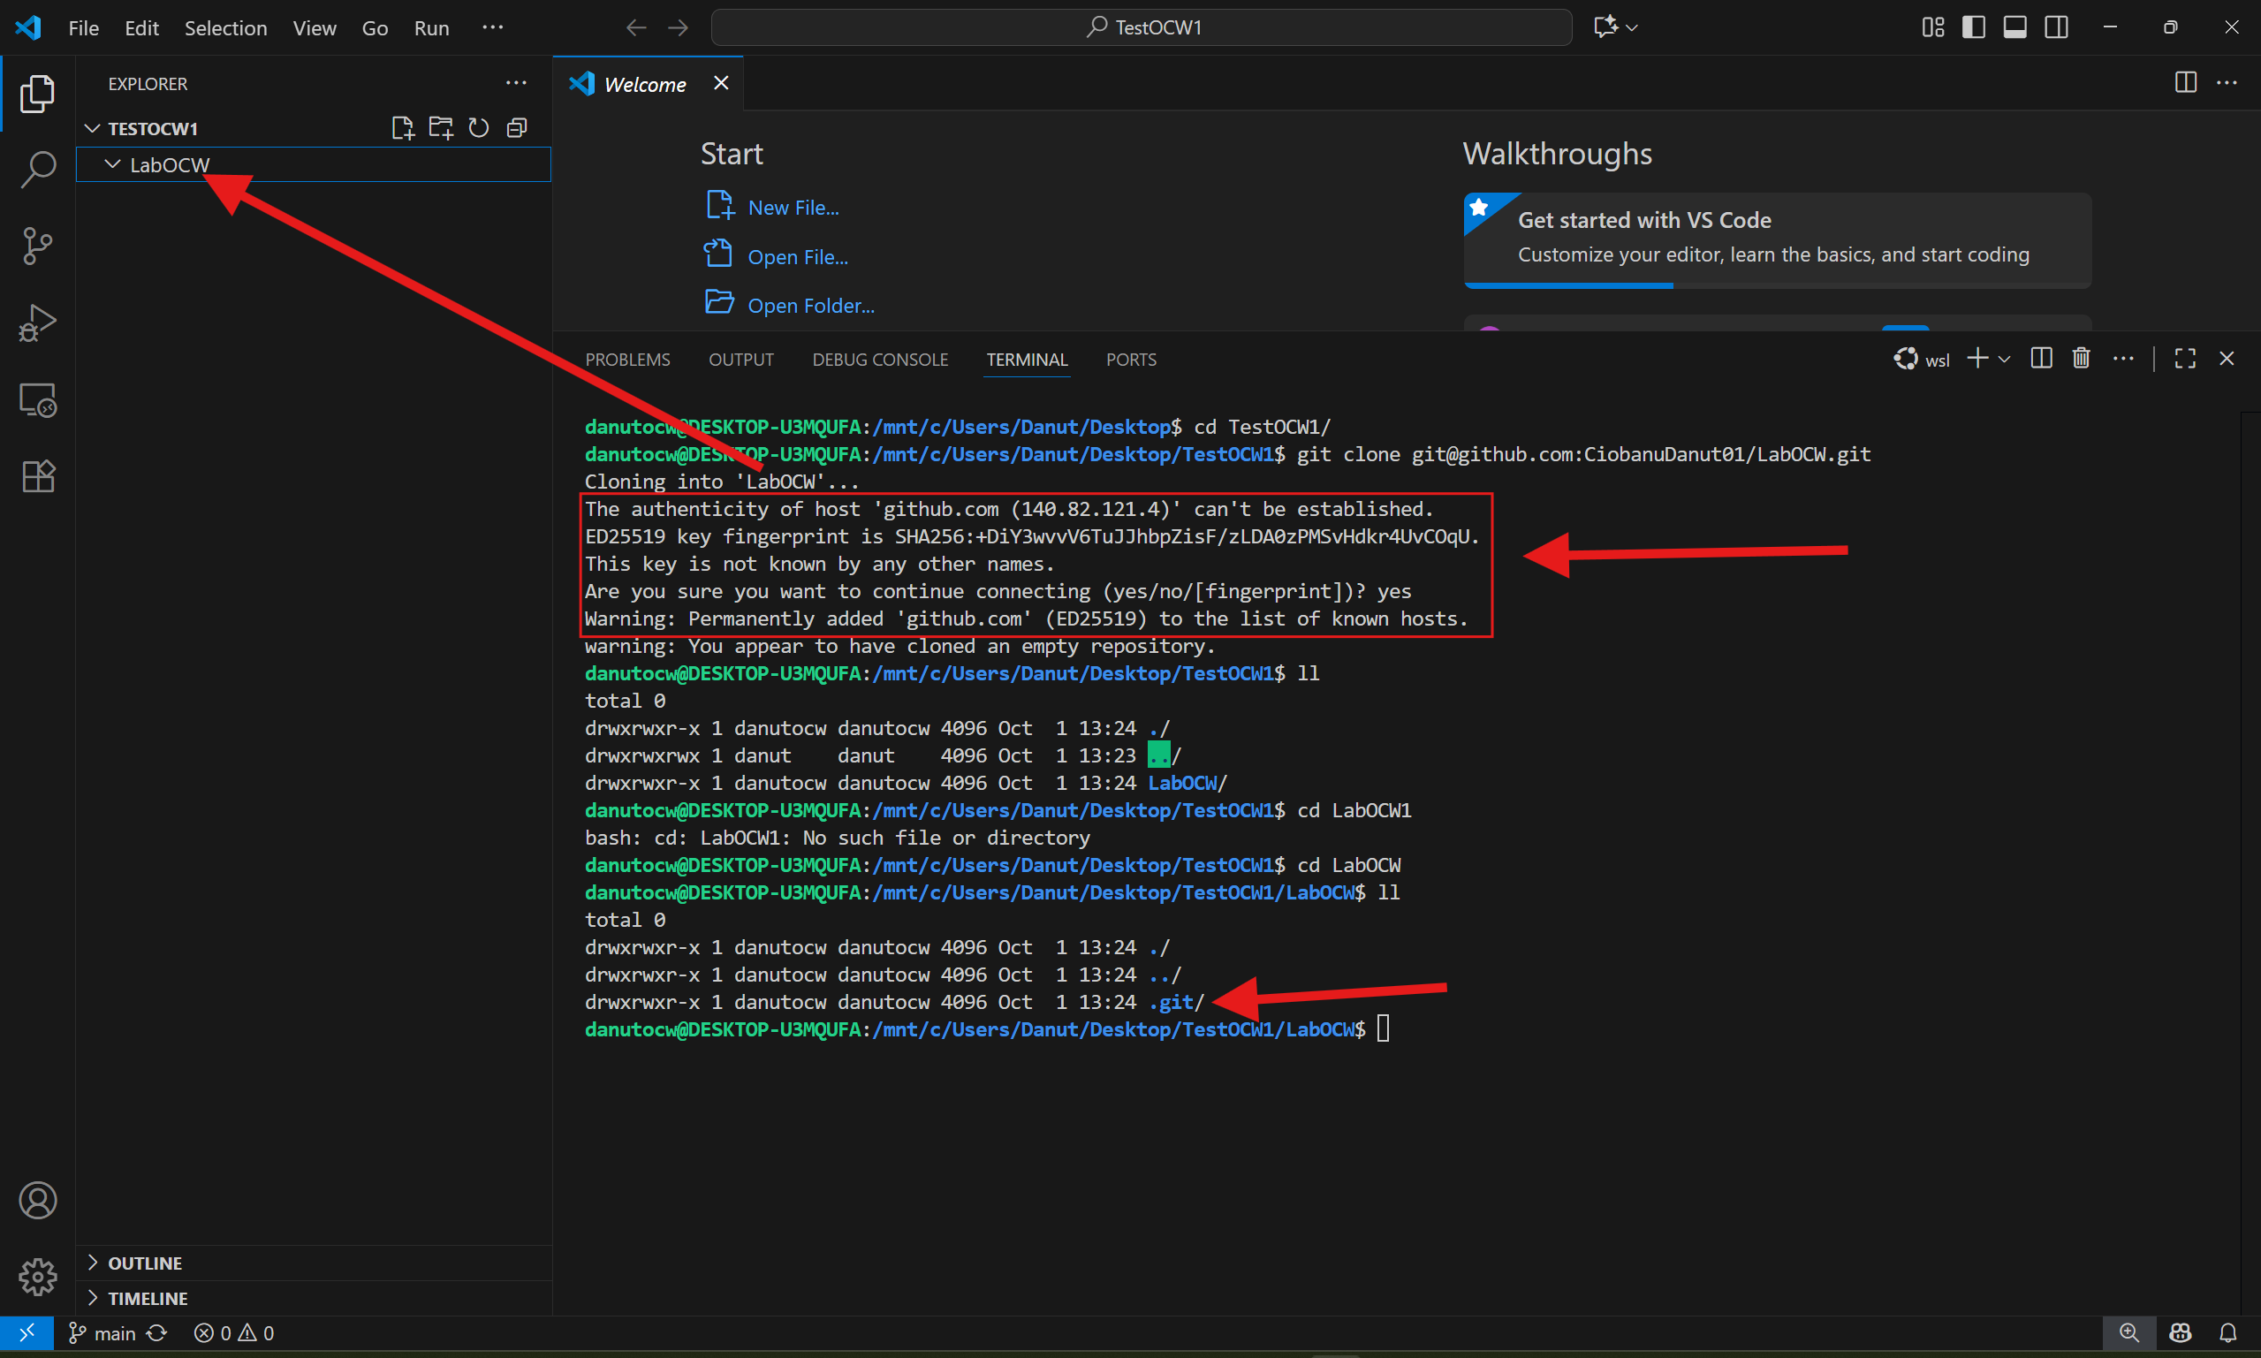Open the Search view in activity bar
This screenshot has width=2261, height=1358.
coord(37,170)
